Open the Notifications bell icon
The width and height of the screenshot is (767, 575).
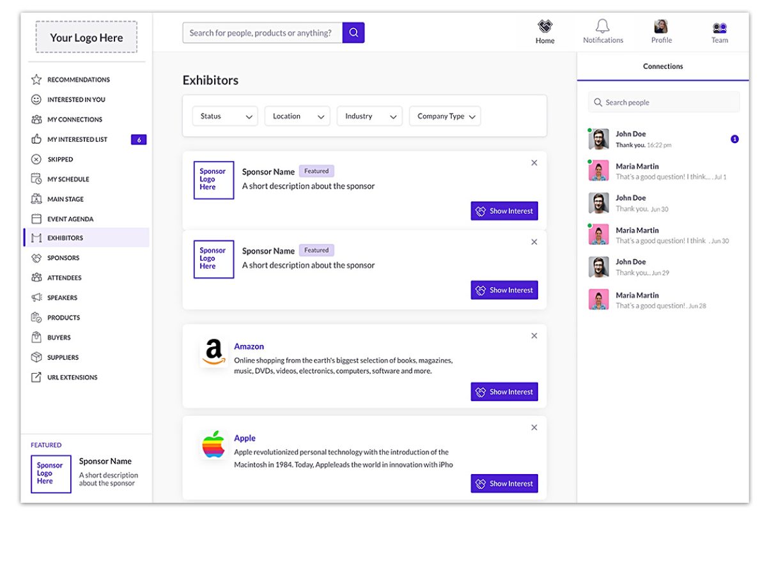coord(602,26)
